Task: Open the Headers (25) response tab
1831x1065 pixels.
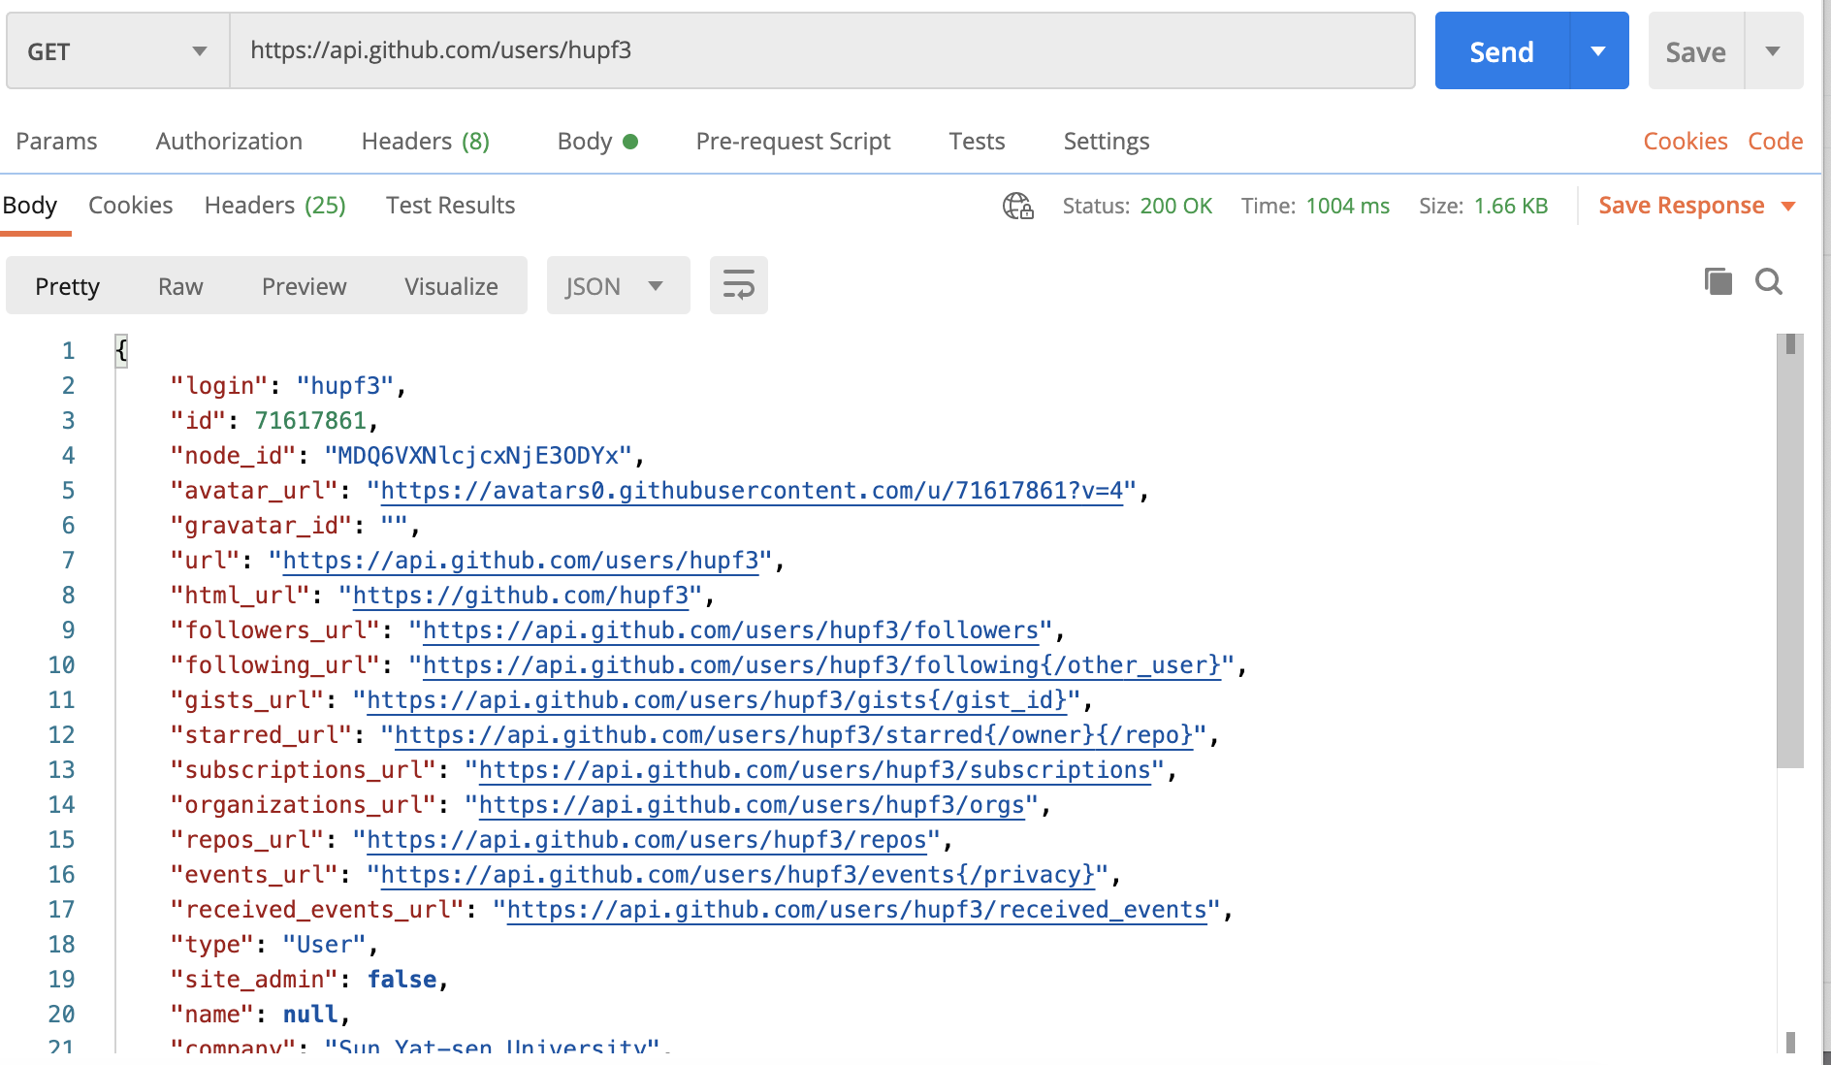Action: tap(274, 205)
